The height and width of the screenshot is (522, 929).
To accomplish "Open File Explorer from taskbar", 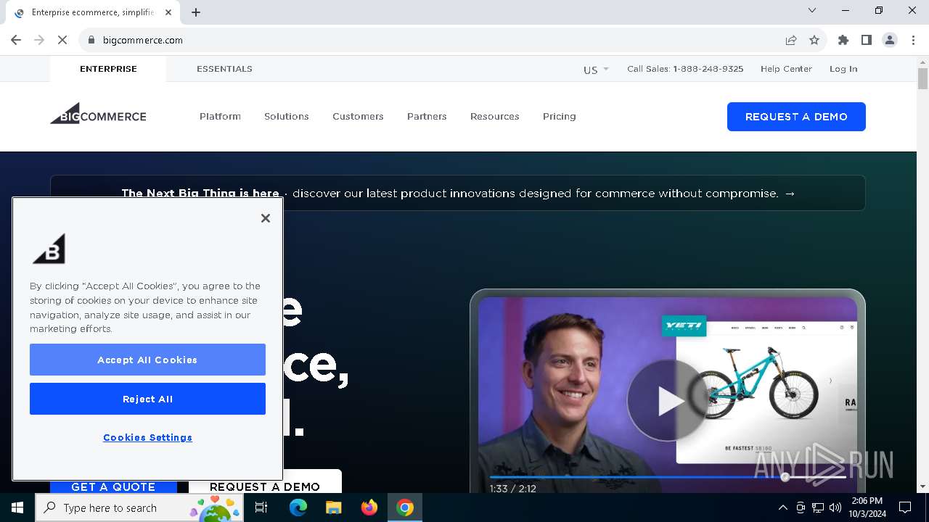I will click(x=333, y=507).
